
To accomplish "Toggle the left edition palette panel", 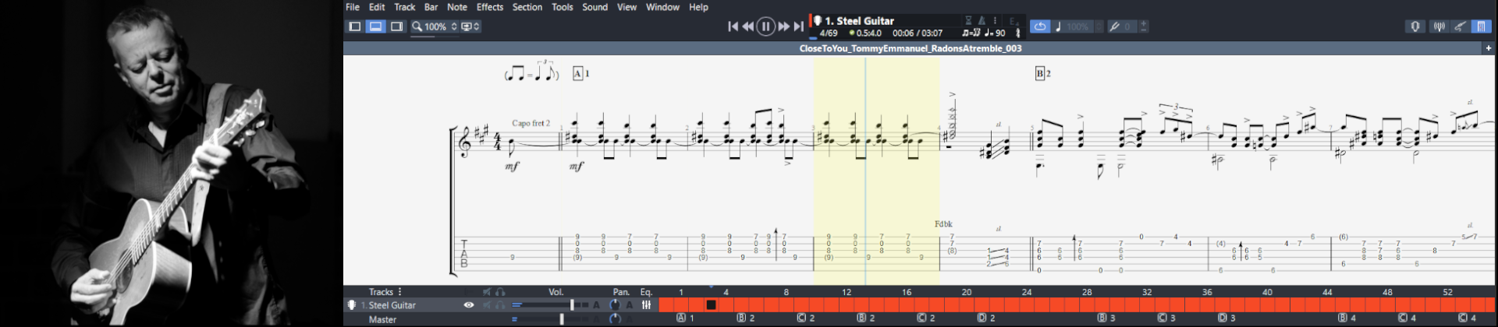I will coord(355,26).
